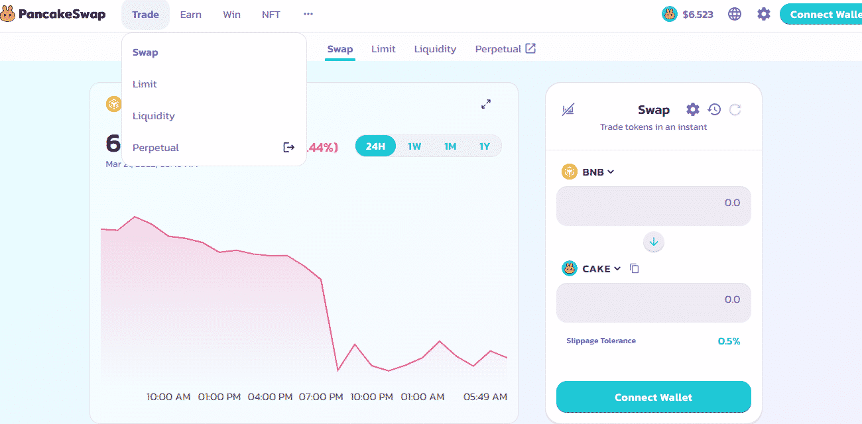Click the Slippage Tolerance label

[x=601, y=341]
